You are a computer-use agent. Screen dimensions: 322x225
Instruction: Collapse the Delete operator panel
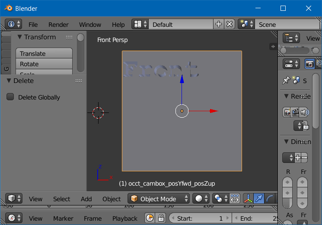tap(9, 80)
